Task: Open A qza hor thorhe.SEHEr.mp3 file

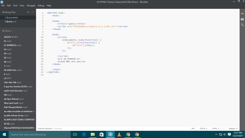Action: (x=18, y=87)
